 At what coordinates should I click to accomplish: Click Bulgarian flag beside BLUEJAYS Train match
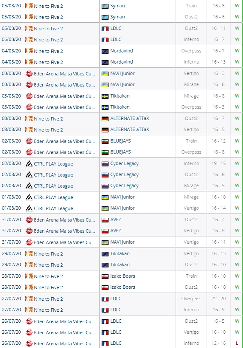tap(105, 142)
